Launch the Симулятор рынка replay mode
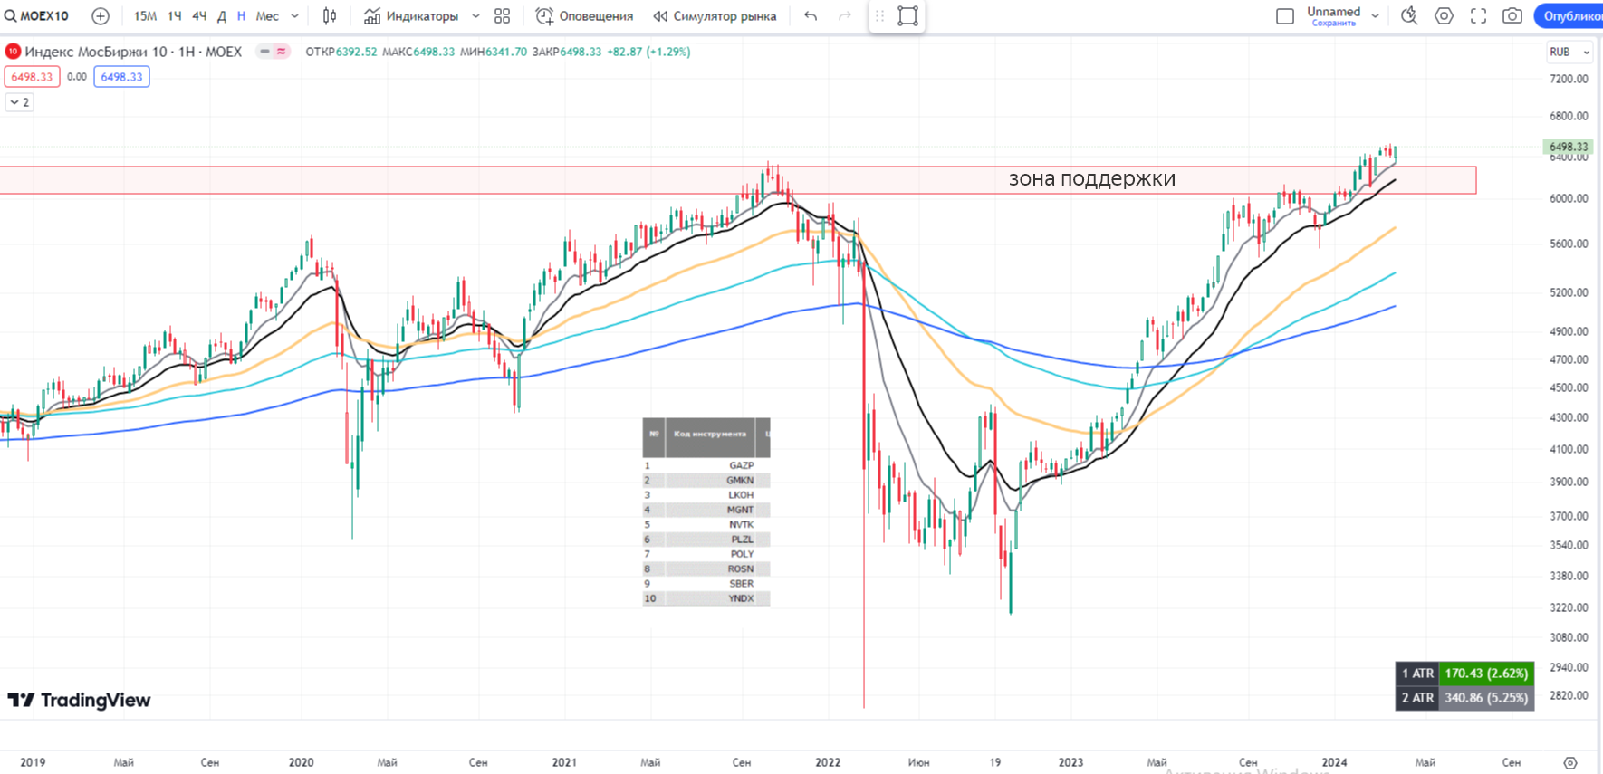This screenshot has width=1603, height=774. tap(715, 16)
